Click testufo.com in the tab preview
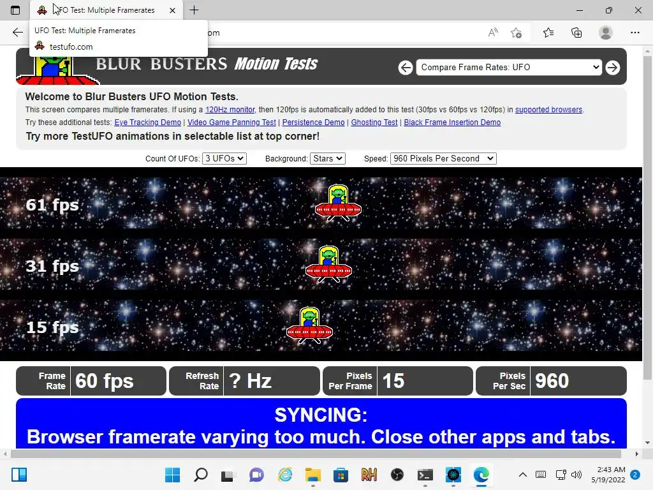Screen dimensions: 653x490 coord(71,47)
